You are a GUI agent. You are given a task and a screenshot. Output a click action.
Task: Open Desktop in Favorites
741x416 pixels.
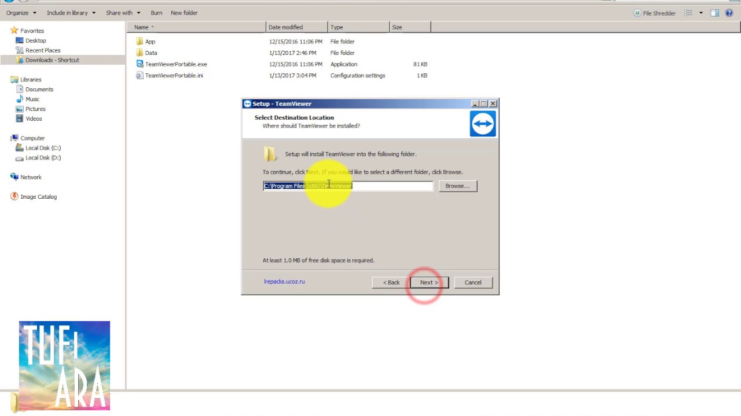[35, 40]
